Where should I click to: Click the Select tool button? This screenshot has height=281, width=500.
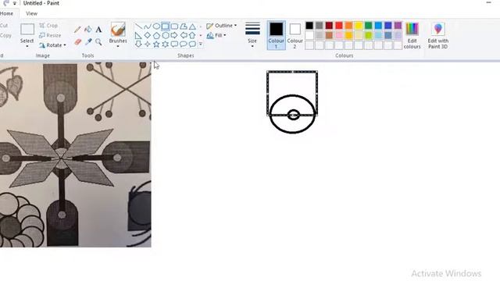[x=27, y=30]
